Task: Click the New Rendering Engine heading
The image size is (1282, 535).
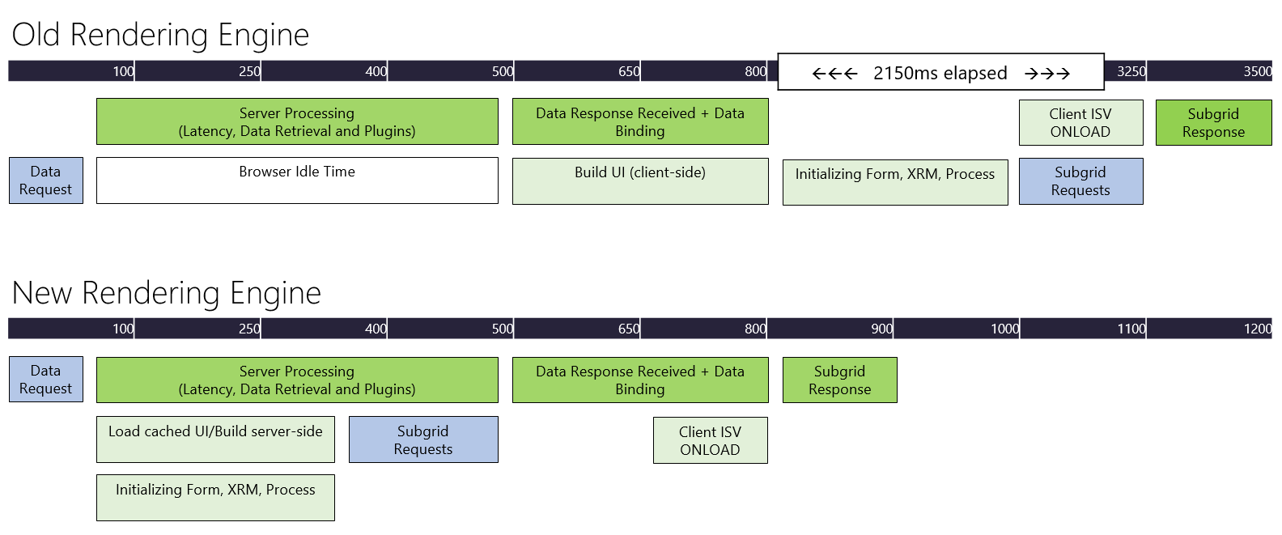Action: [166, 293]
